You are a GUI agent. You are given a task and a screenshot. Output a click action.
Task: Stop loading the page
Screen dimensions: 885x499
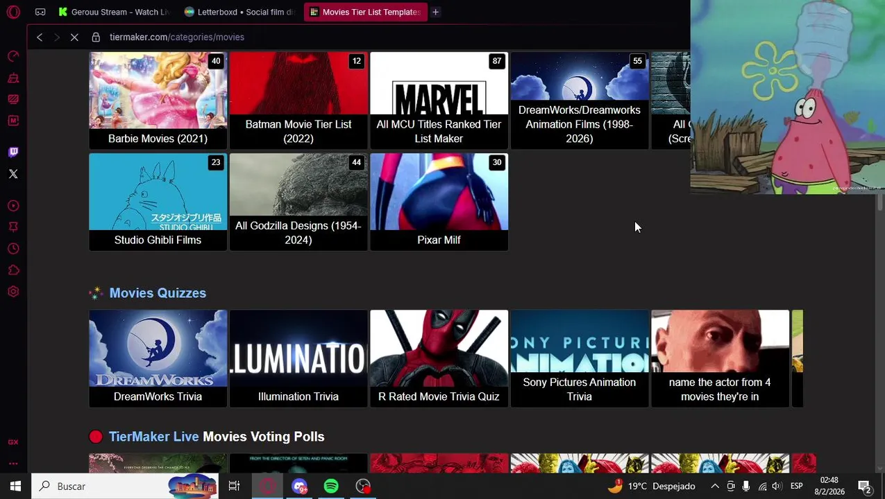pos(74,37)
